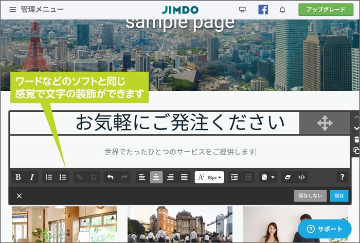The height and width of the screenshot is (243, 360).
Task: Open the notifications bell
Action: [282, 10]
